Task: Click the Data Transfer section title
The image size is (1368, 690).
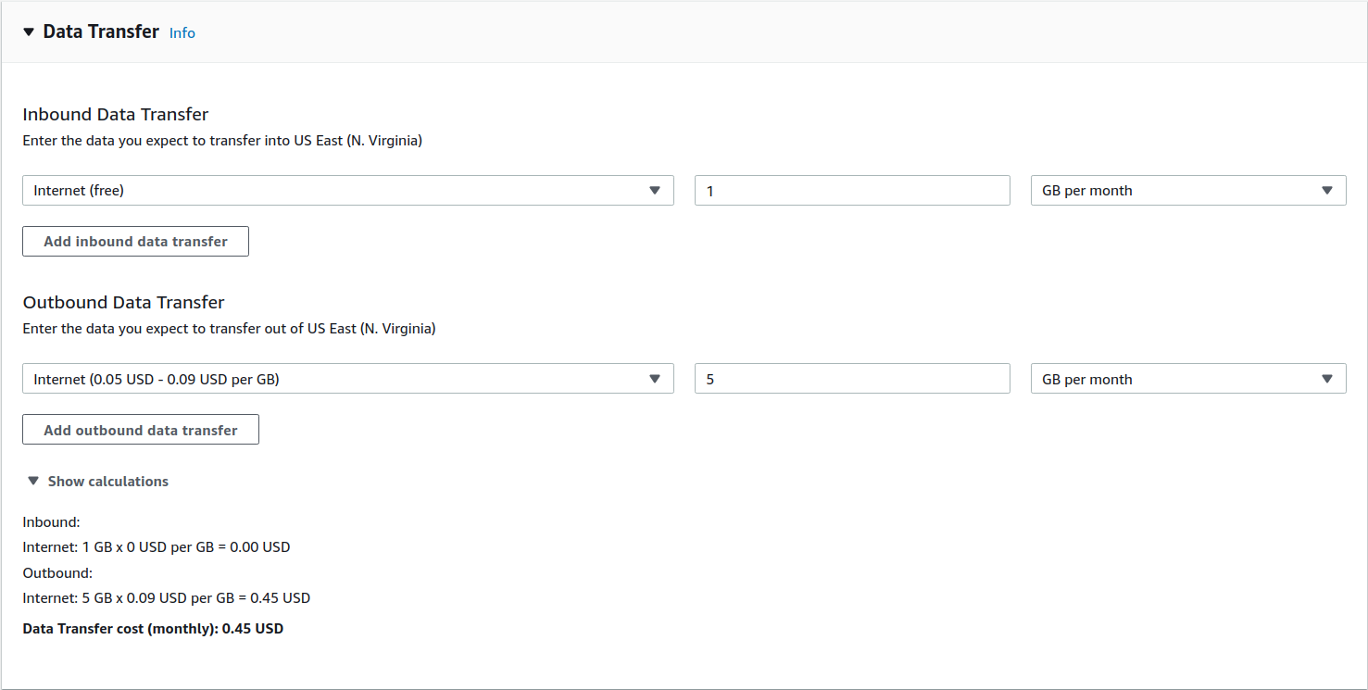Action: tap(101, 31)
